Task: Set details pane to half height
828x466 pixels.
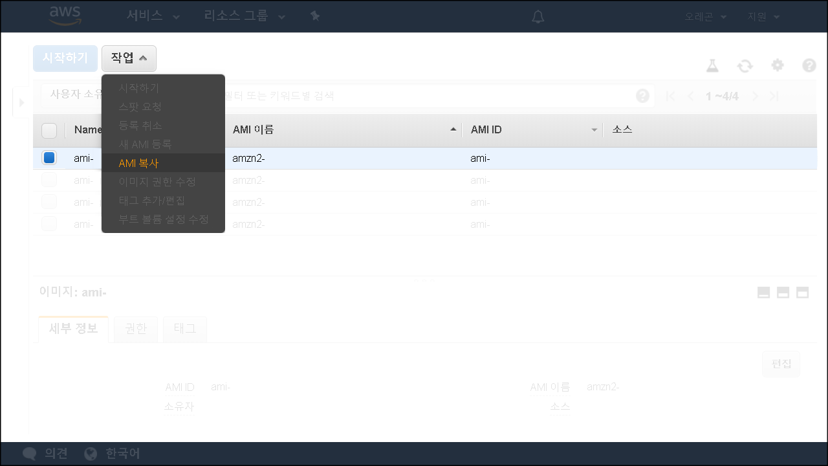Action: 783,293
